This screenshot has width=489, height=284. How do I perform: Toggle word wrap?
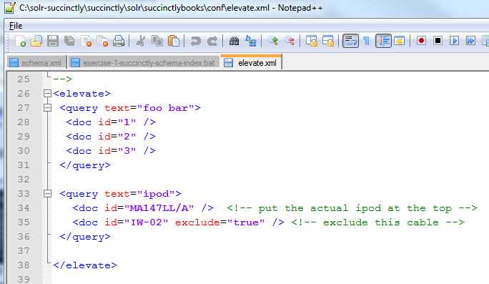point(350,41)
